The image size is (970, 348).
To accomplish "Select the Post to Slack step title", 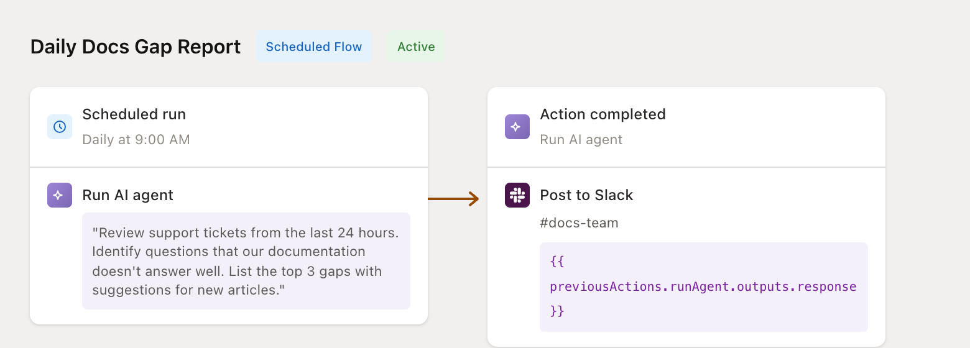I will point(586,195).
